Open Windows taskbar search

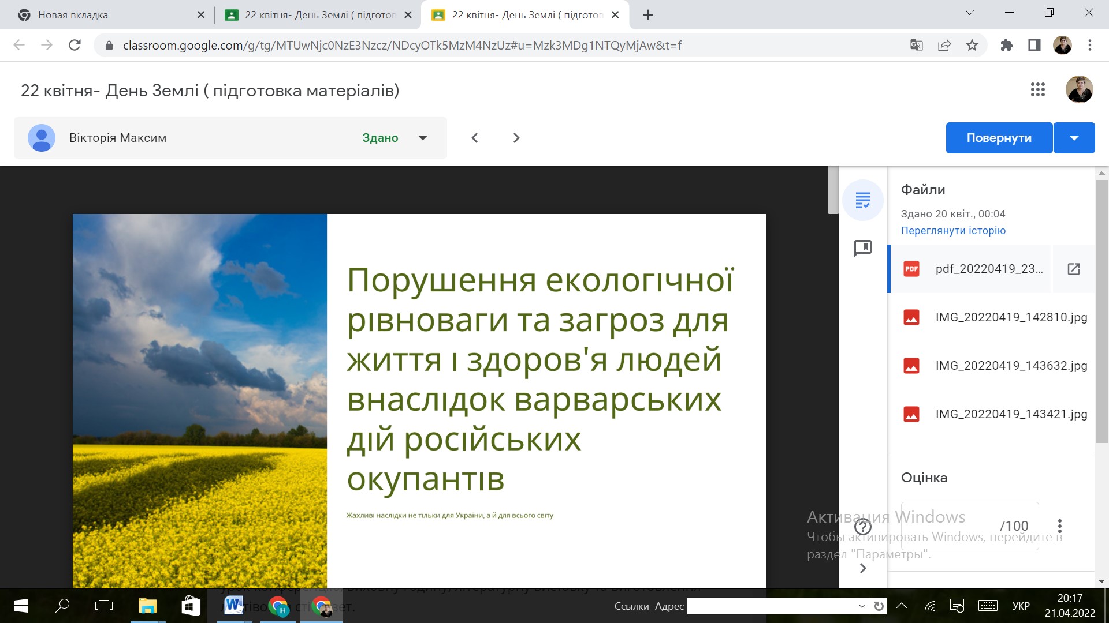pyautogui.click(x=62, y=606)
